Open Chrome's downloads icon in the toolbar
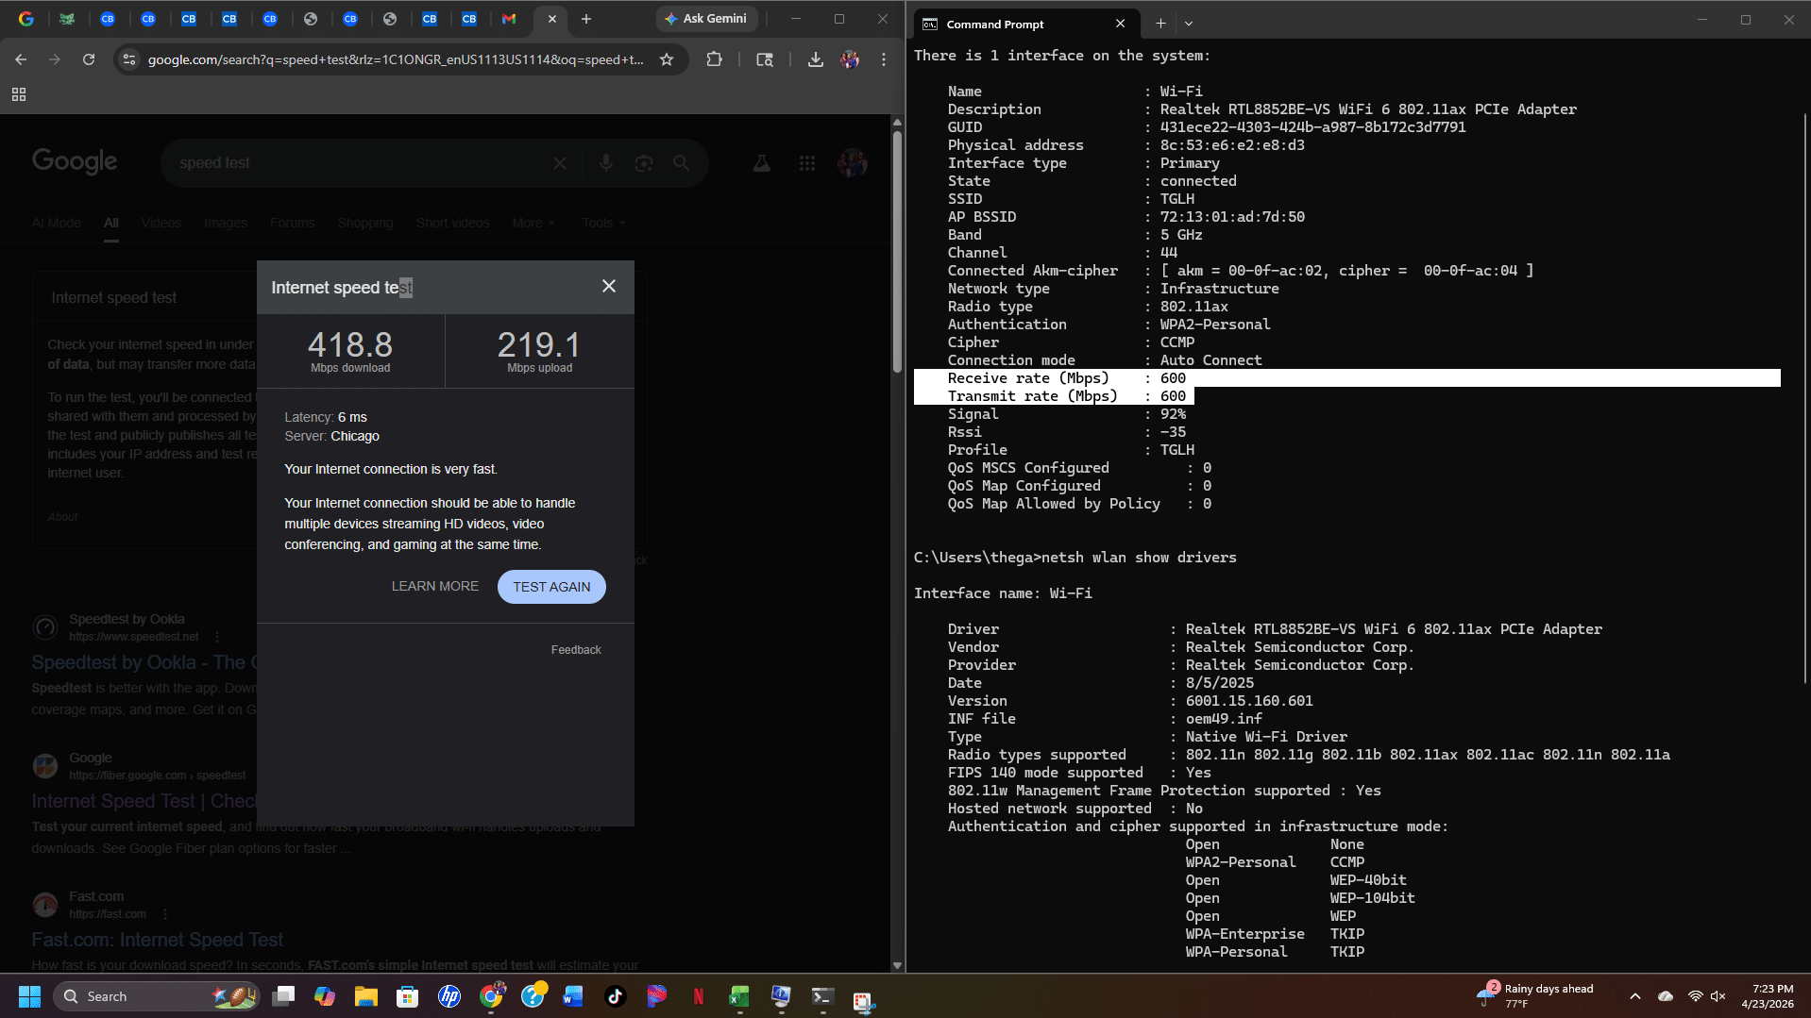The width and height of the screenshot is (1811, 1018). point(813,59)
